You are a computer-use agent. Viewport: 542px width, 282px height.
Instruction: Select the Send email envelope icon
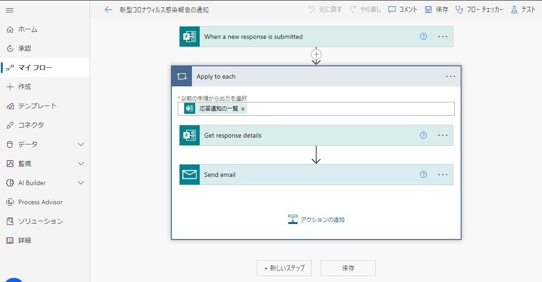pos(189,174)
